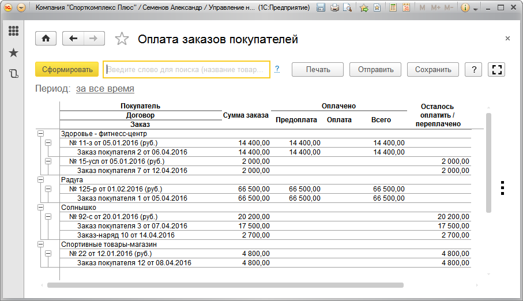Click the three-dots handle on right edge
The image size is (523, 301).
pos(502,188)
